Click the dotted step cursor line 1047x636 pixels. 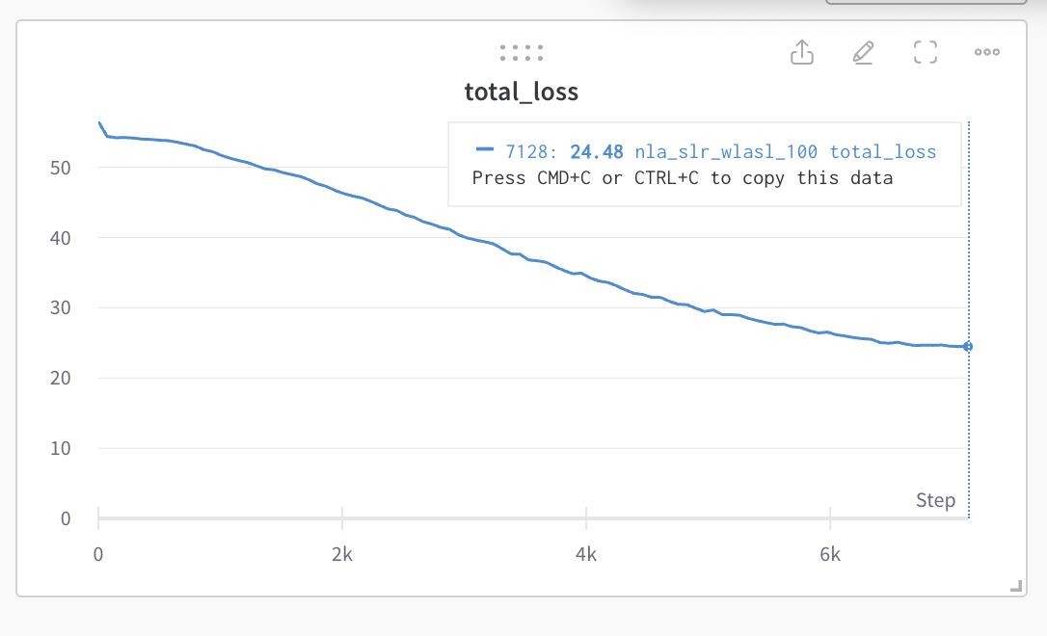click(967, 434)
